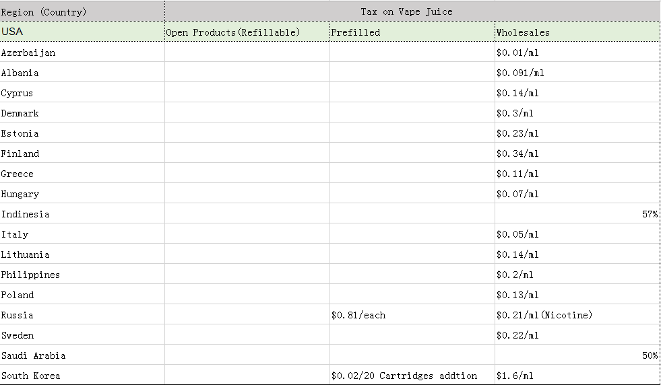Select the Philippines country cell
The width and height of the screenshot is (661, 385).
[82, 275]
